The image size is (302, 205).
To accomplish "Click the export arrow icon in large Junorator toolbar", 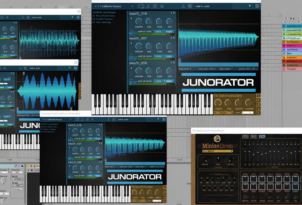I will coord(148,6).
